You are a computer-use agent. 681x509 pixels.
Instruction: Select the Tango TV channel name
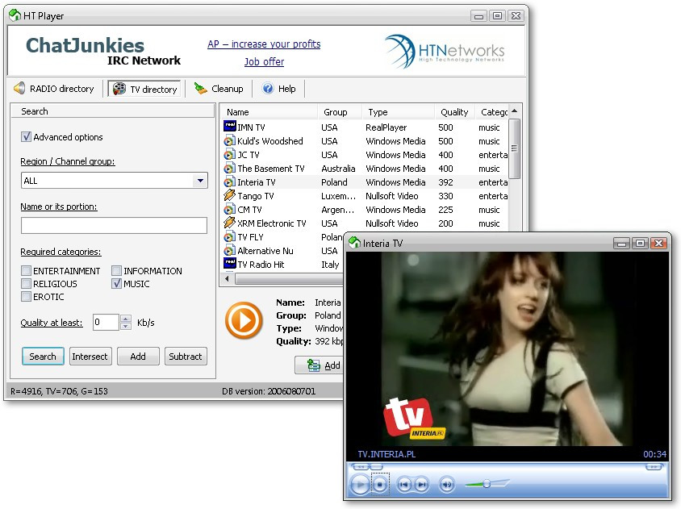tap(255, 196)
